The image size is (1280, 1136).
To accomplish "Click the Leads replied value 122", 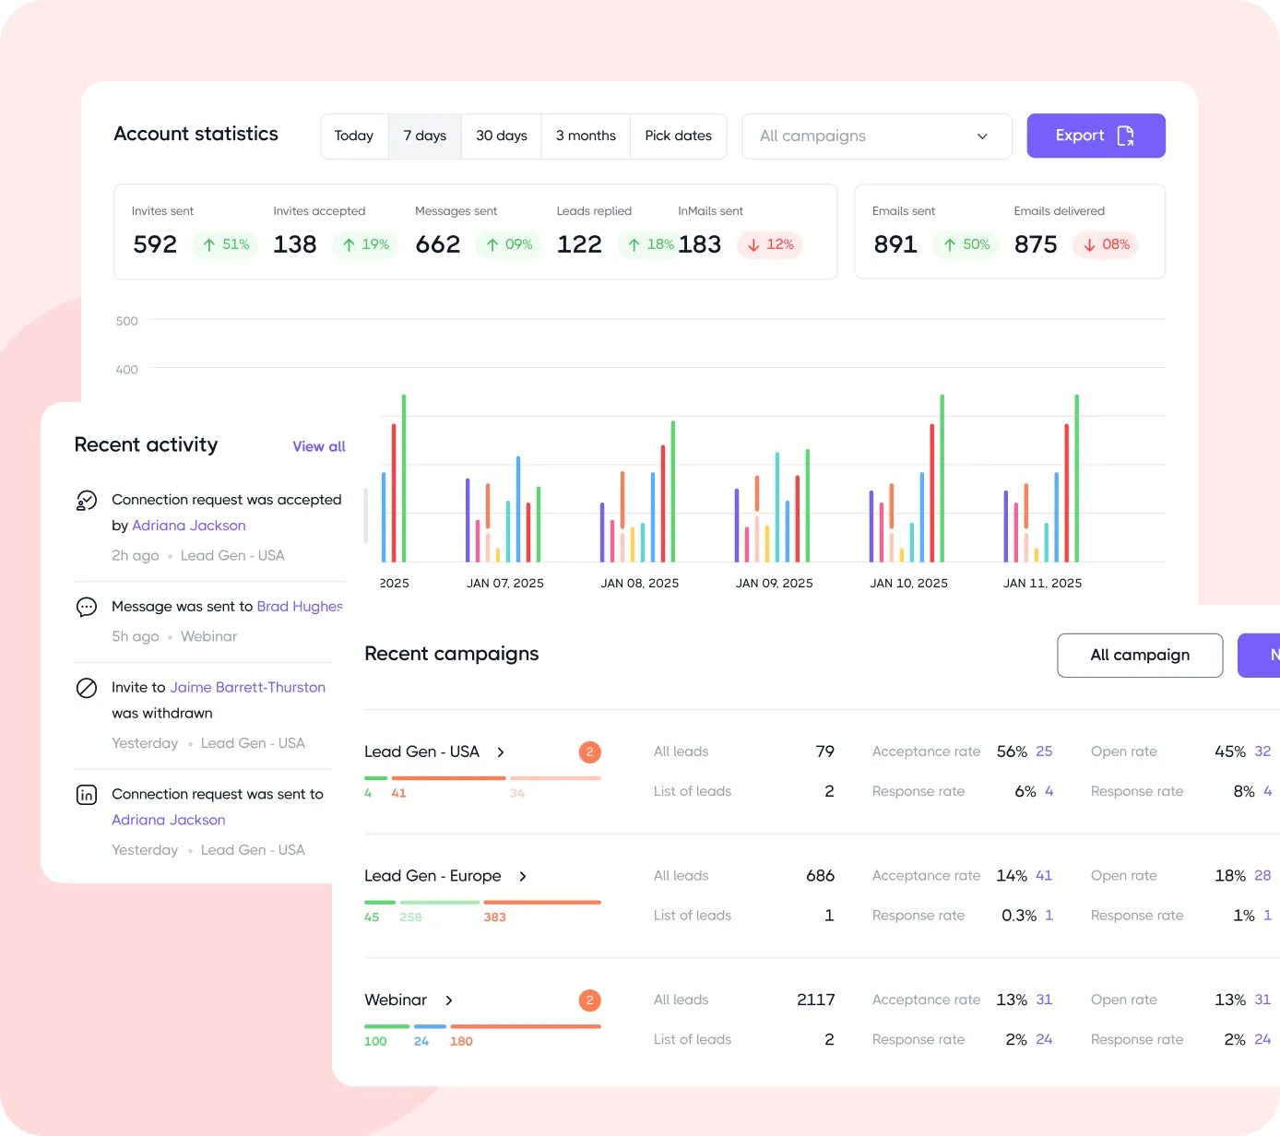I will (x=579, y=244).
